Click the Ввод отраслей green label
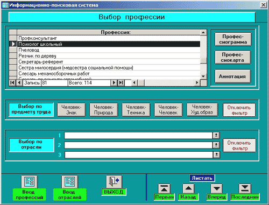The width and height of the screenshot is (269, 205). 70,195
